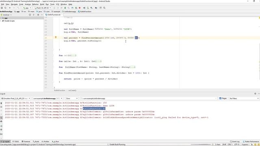
Task: Hide the Project panel with minus icon
Action: point(41,15)
